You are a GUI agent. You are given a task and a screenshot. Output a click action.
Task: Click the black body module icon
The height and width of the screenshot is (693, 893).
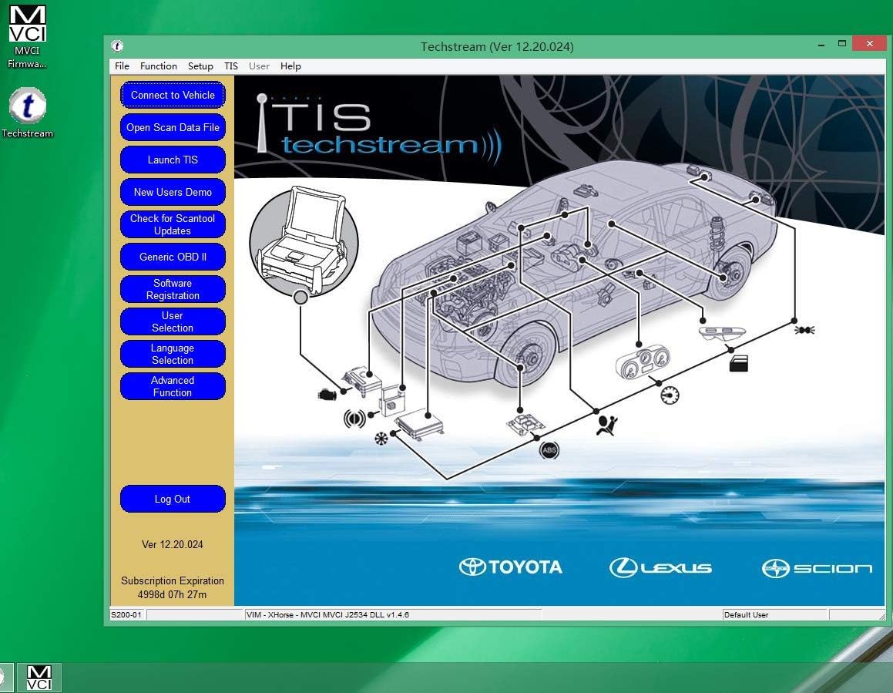point(739,364)
